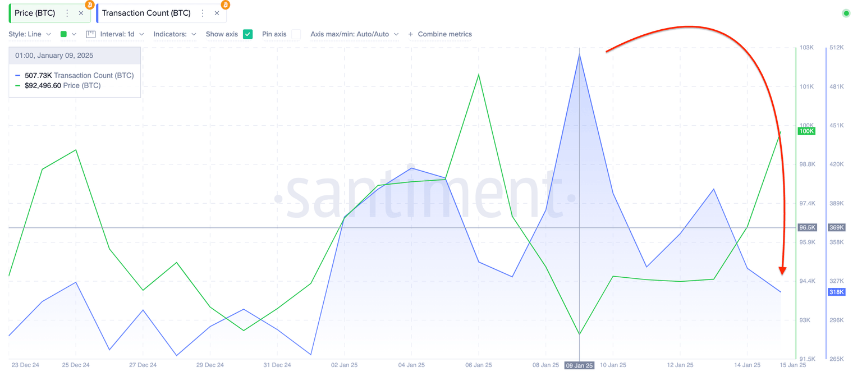The image size is (862, 376).
Task: Open Price (BTC) metric options menu
Action: click(x=67, y=13)
